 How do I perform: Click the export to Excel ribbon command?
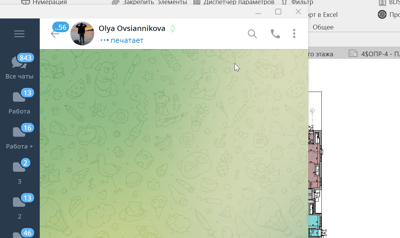[x=323, y=15]
